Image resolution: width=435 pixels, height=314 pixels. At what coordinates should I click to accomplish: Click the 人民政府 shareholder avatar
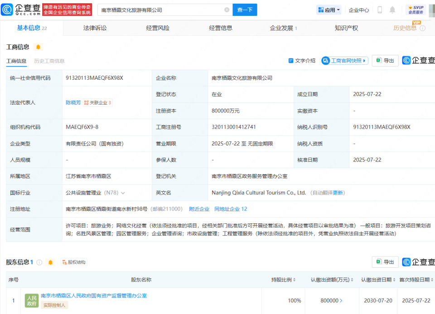(32, 301)
